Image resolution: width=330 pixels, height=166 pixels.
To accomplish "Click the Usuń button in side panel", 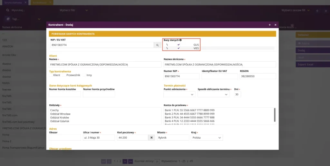I will [x=313, y=57].
